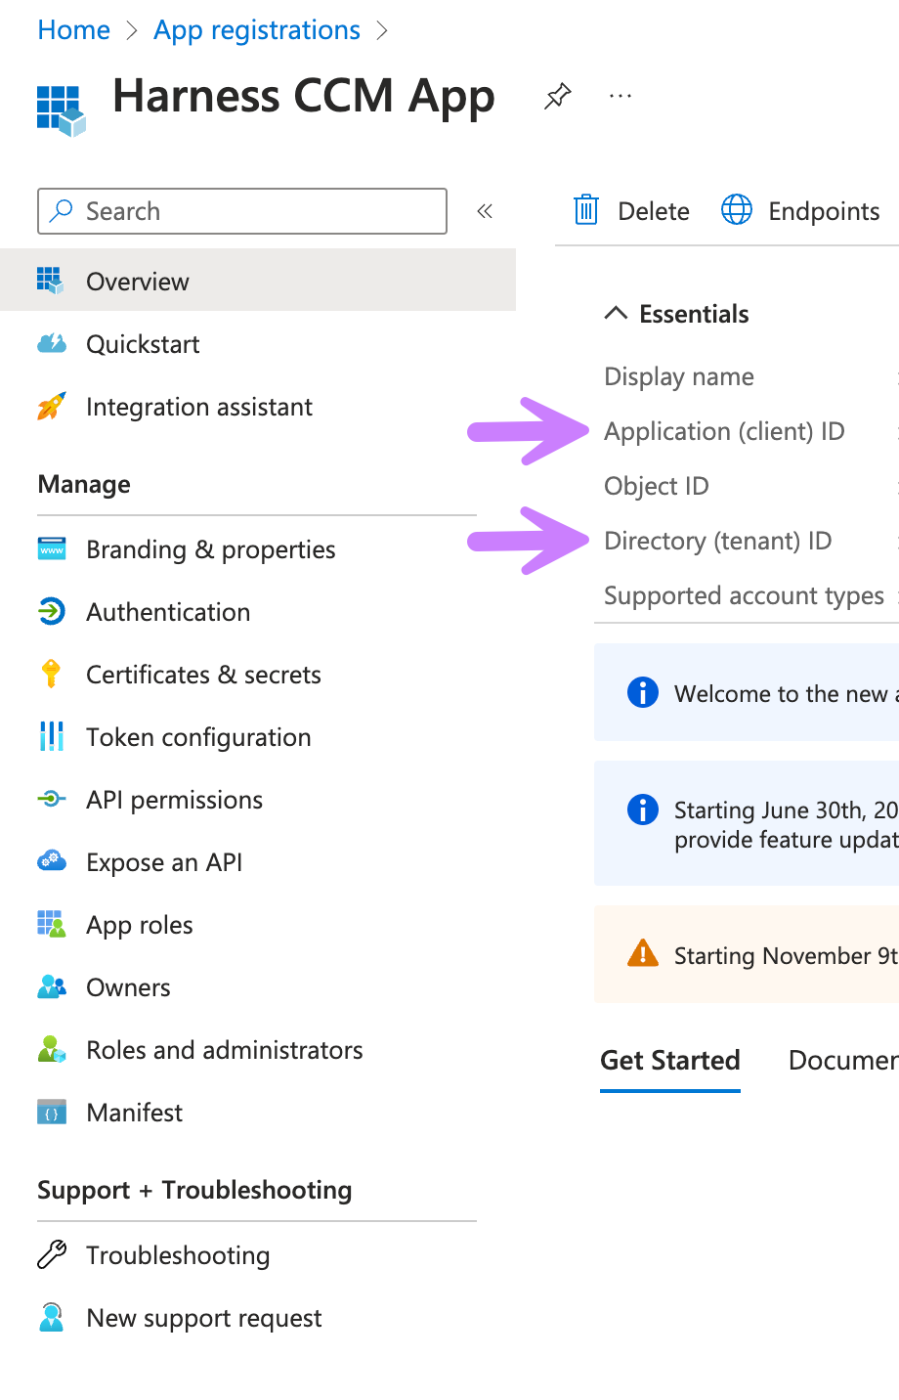Click the Delete trash icon
The image size is (899, 1400).
coord(586,210)
